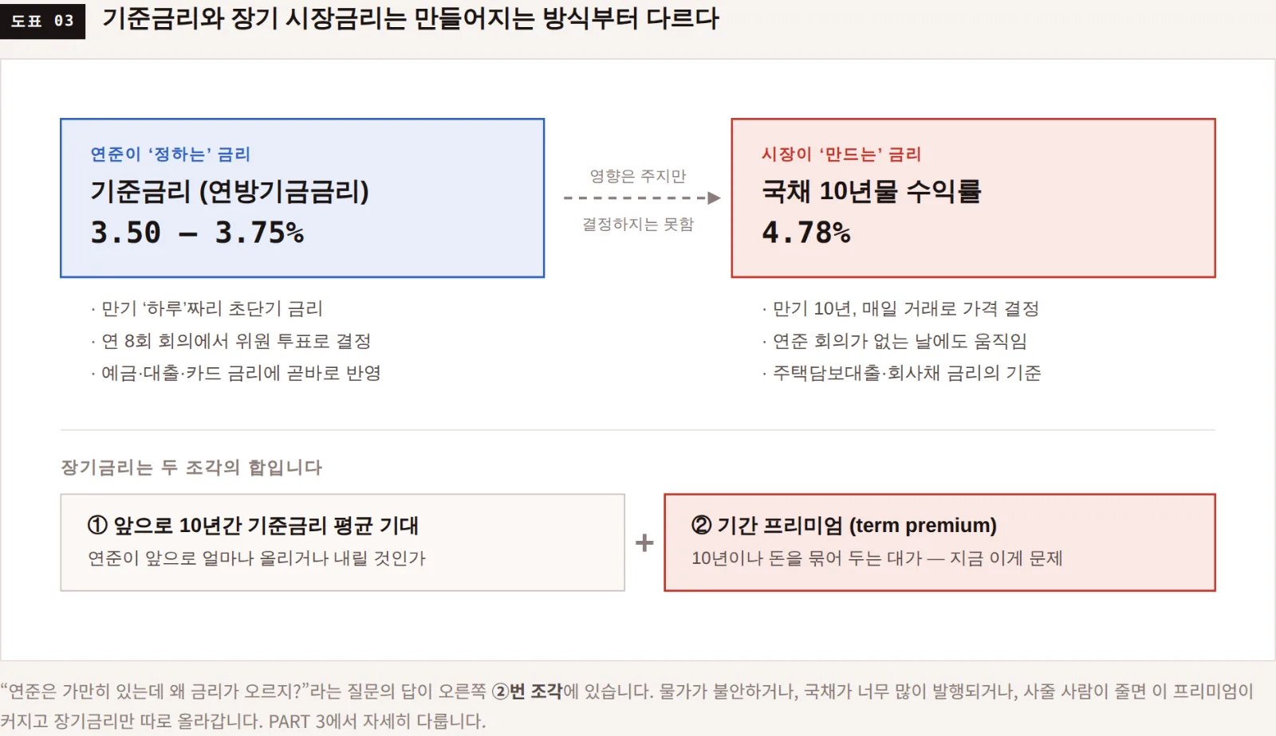The width and height of the screenshot is (1276, 736).
Task: Click bullet 연 8회 회의에서 위원 투표로 결정
Action: pyautogui.click(x=230, y=341)
